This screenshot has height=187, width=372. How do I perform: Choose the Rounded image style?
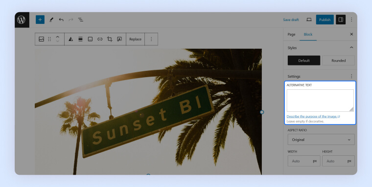338,61
